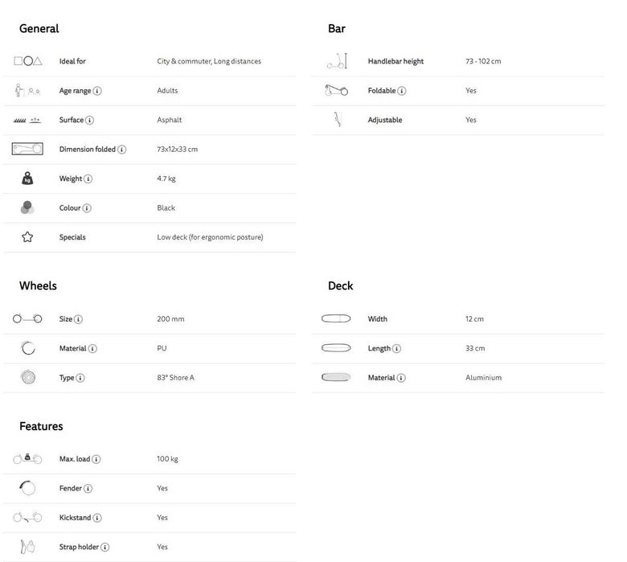Viewport: 627px width, 562px height.
Task: Click info icon next to Strap holder
Action: (x=105, y=548)
